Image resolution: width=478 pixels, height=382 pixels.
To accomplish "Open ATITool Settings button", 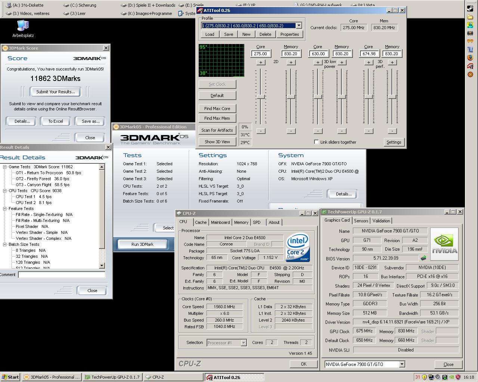I will 394,142.
